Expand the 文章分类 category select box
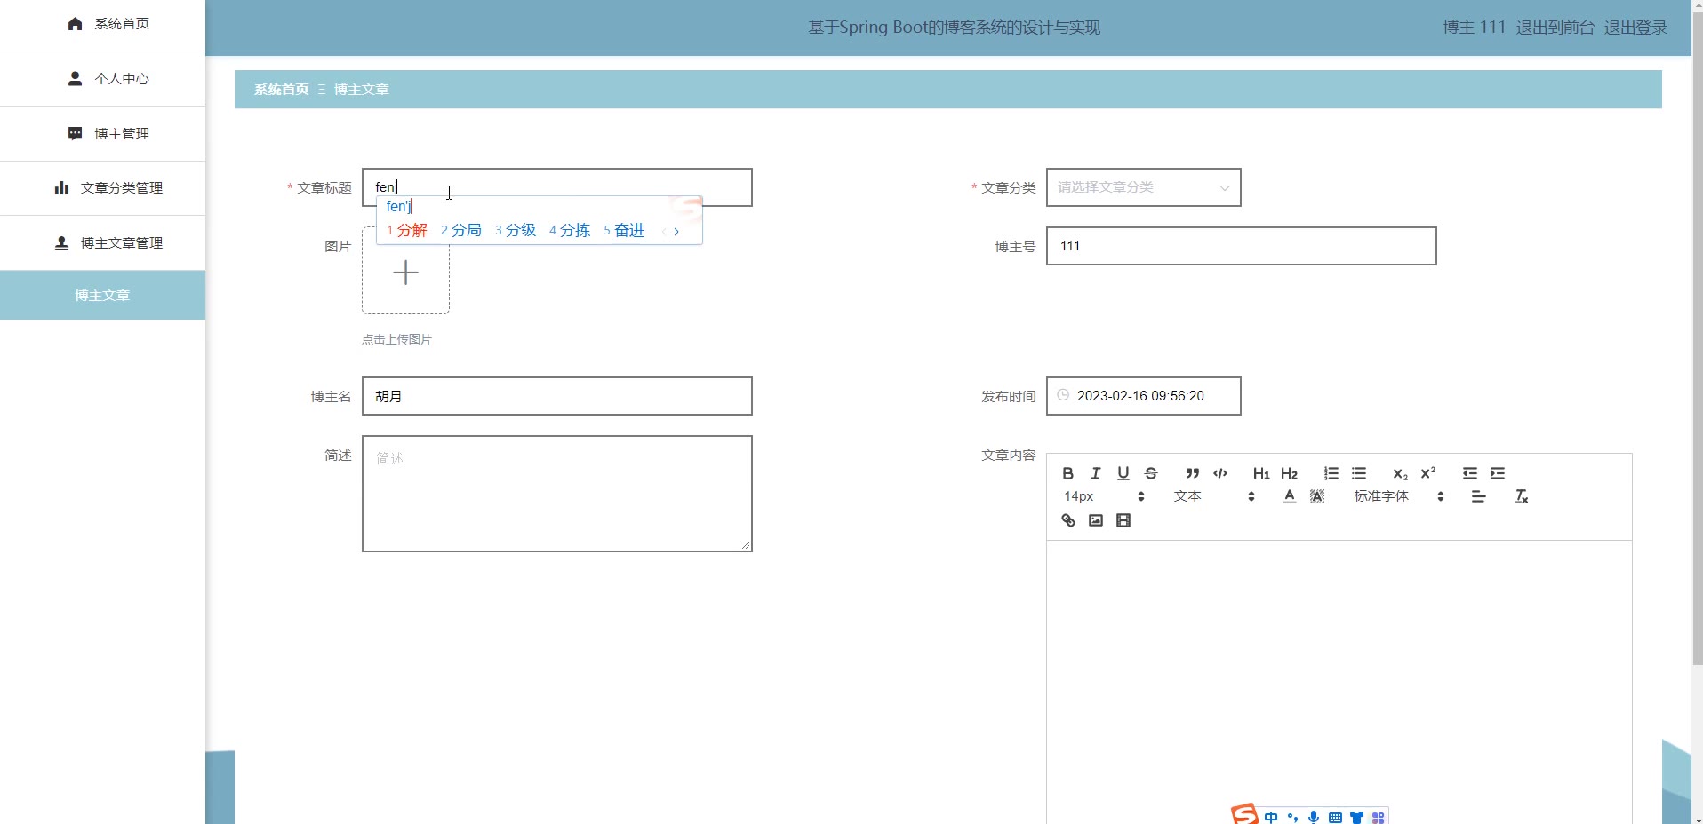This screenshot has height=824, width=1703. (x=1143, y=187)
